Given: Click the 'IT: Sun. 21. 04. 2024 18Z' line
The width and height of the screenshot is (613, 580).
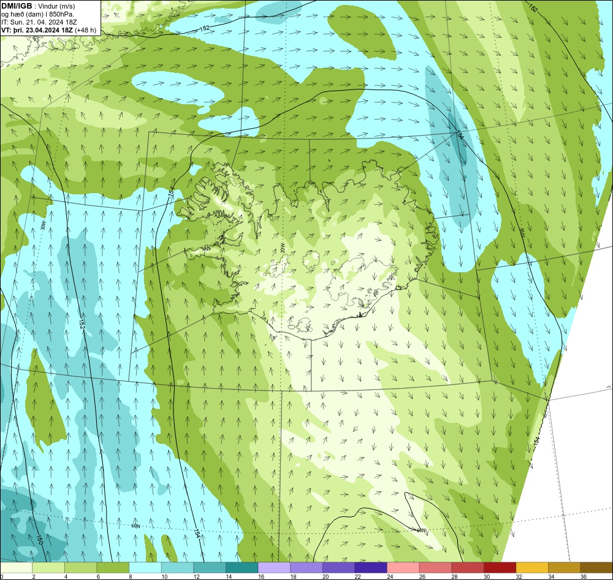Looking at the screenshot, I should [39, 22].
